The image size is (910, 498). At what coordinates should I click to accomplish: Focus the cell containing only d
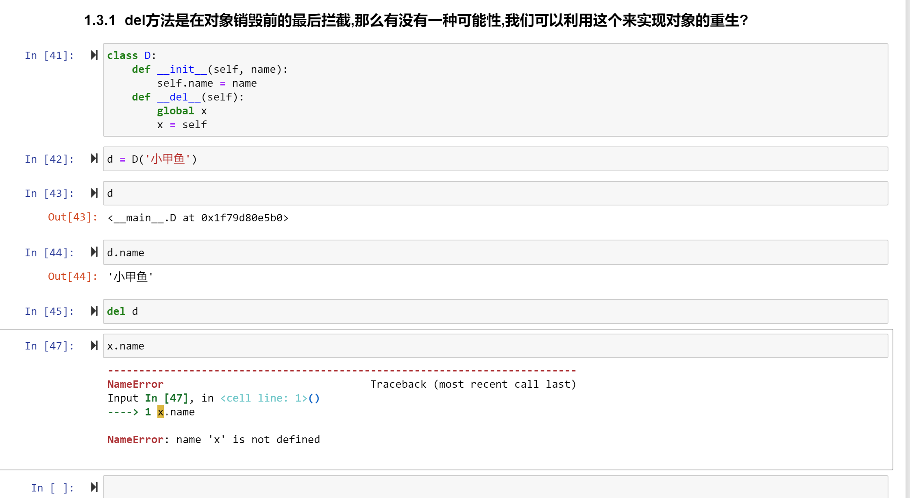(495, 193)
